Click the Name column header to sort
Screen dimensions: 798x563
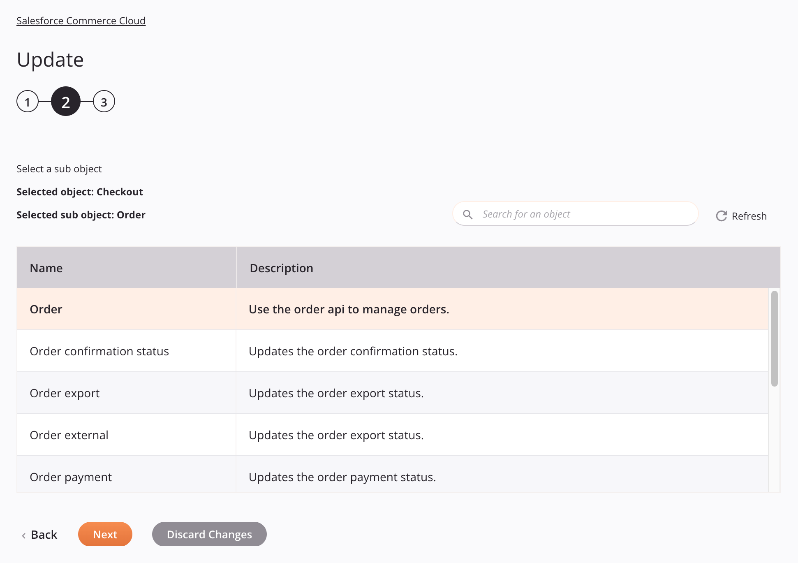[x=46, y=268]
